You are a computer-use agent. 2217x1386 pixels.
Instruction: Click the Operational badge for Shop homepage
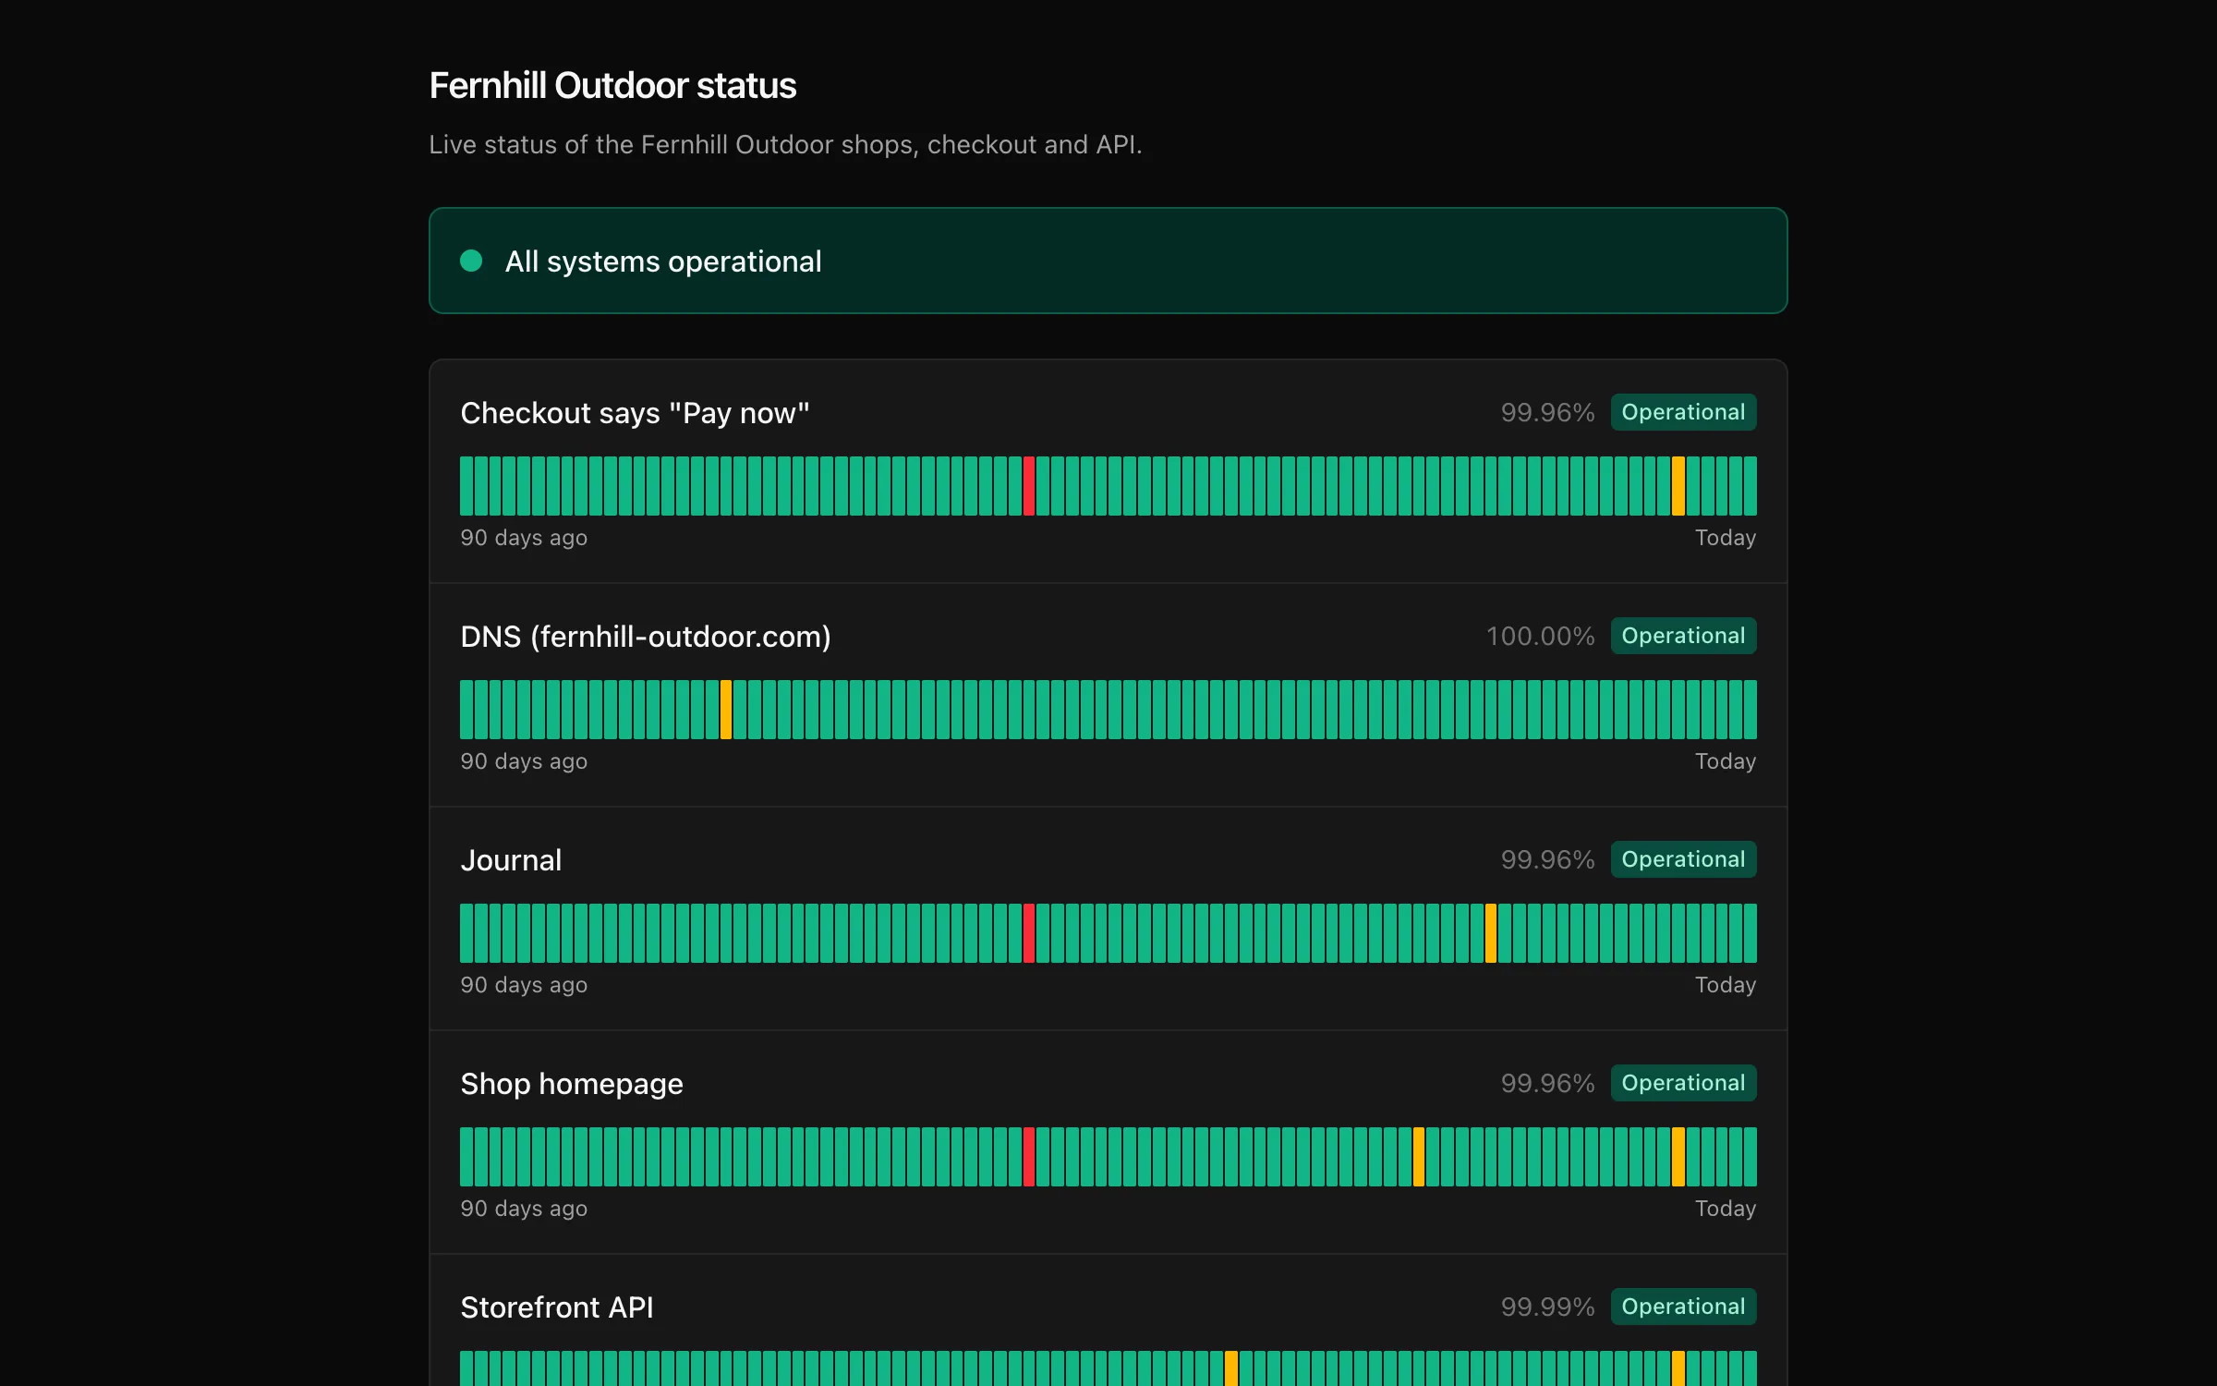(1683, 1083)
